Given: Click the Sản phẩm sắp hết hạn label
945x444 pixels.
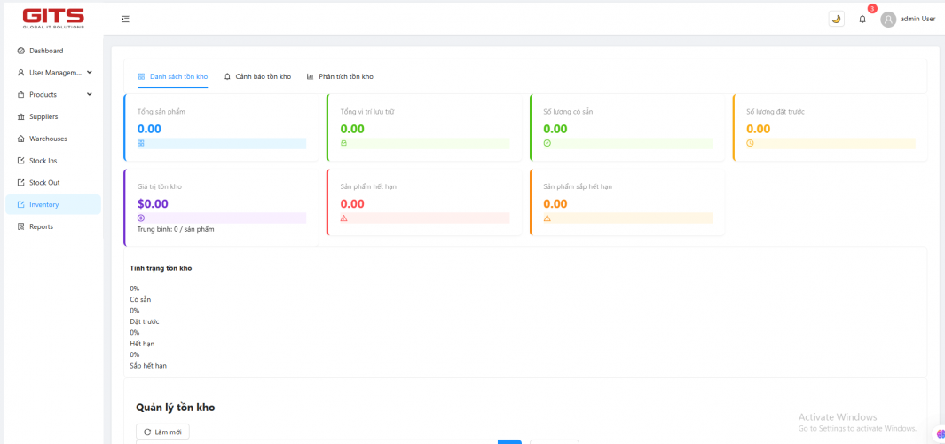Looking at the screenshot, I should [578, 186].
